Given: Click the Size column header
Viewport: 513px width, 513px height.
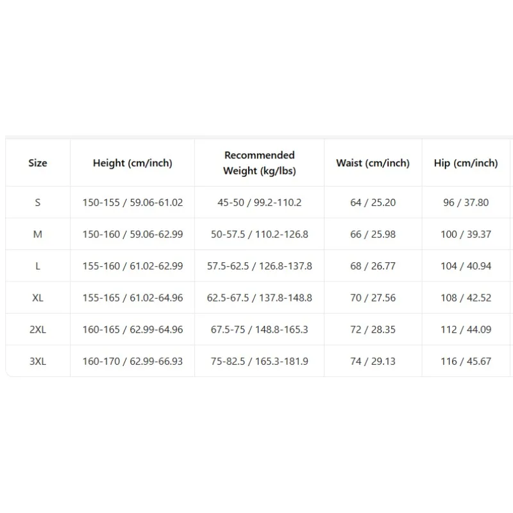Looking at the screenshot, I should [38, 163].
